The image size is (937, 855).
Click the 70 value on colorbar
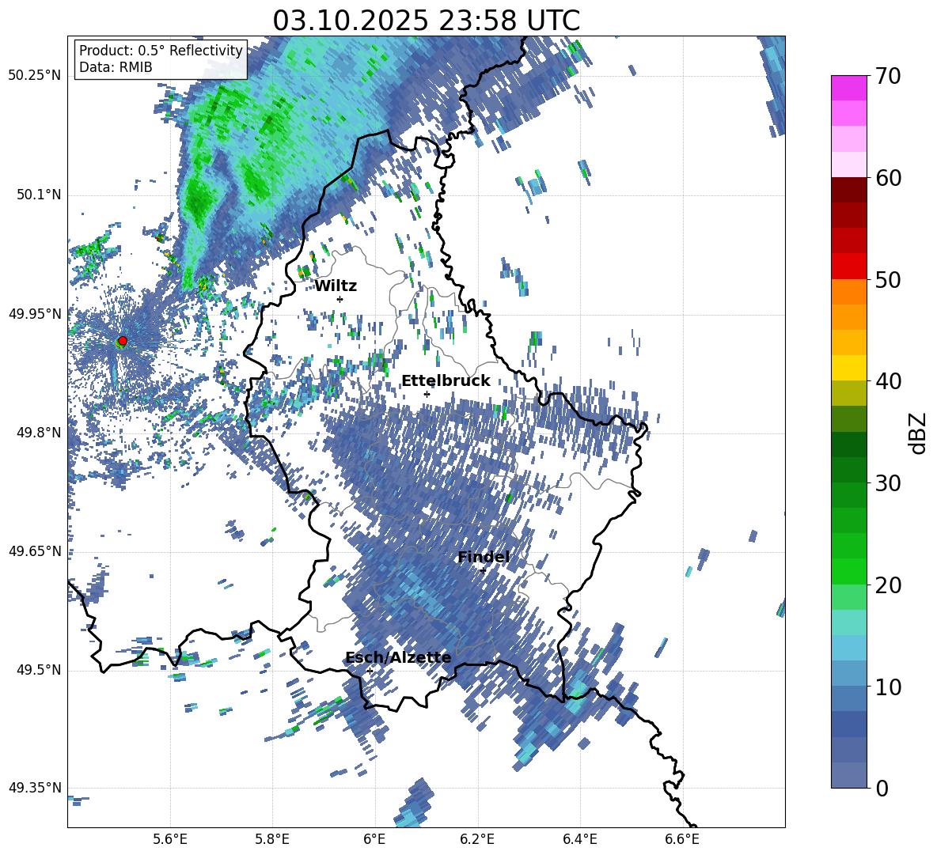888,76
